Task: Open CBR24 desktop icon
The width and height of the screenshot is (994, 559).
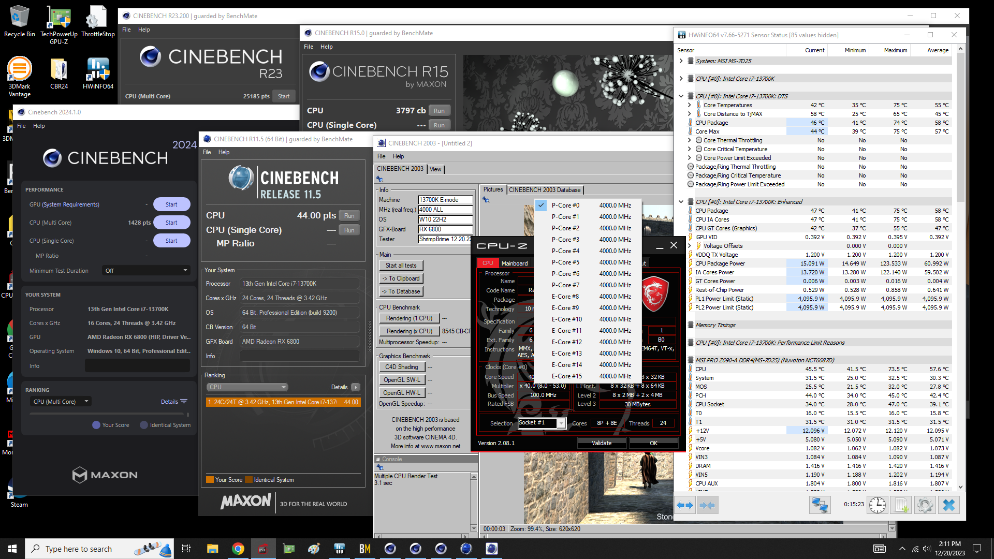Action: [x=59, y=73]
